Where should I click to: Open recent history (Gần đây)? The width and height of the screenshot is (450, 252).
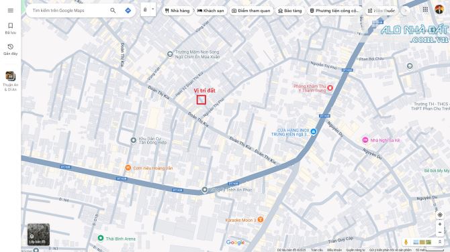10,49
